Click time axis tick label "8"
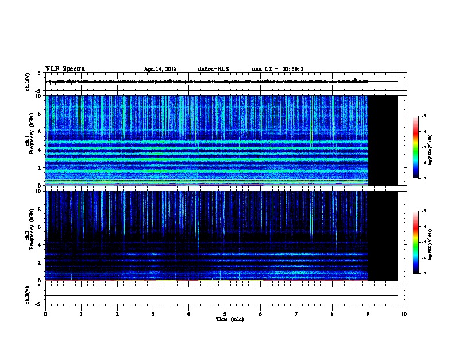Screen dimensions: 455x352 332,314
